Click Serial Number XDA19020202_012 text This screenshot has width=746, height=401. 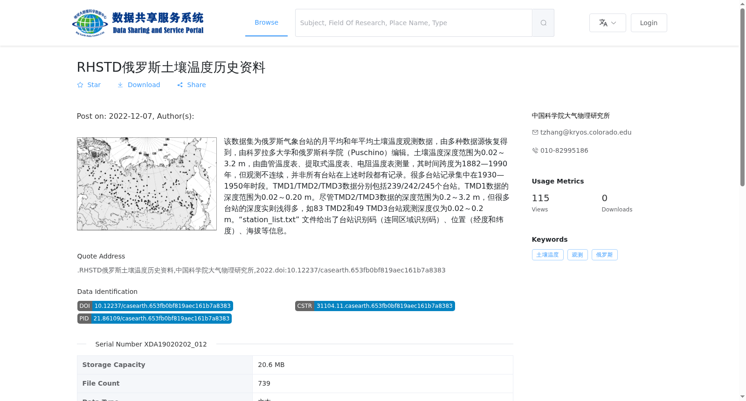click(x=151, y=344)
